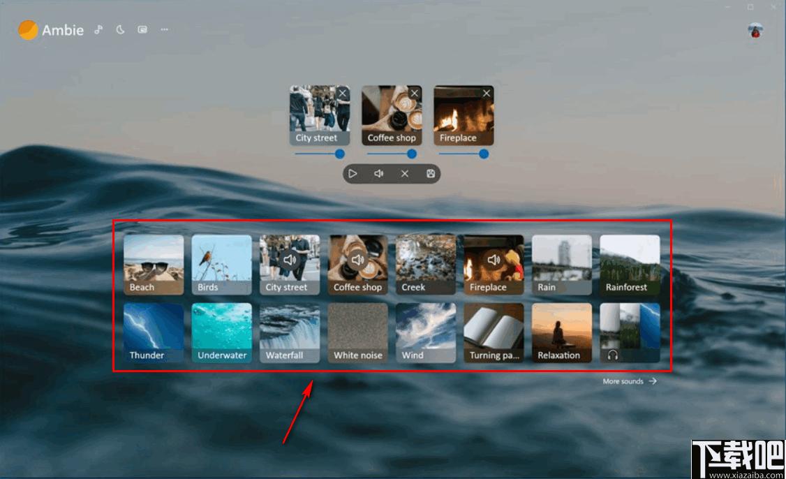
Task: Click the Ambie orange logo
Action: pyautogui.click(x=28, y=30)
